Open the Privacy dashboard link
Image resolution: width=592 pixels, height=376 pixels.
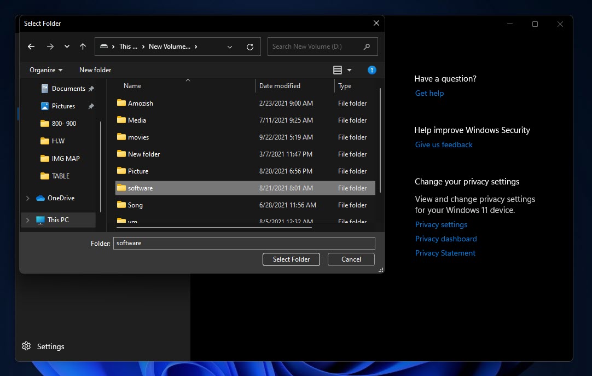click(446, 239)
